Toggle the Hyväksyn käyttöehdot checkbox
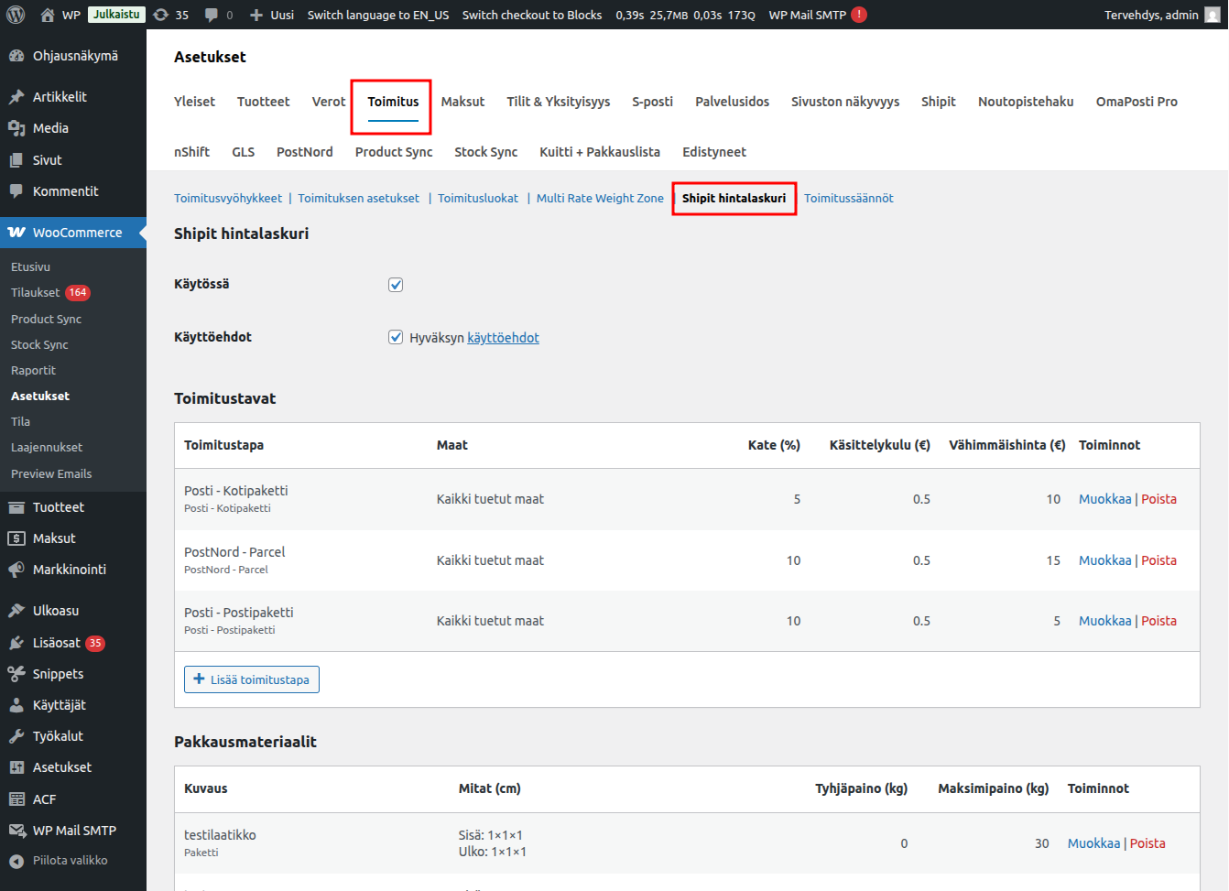This screenshot has height=891, width=1229. point(396,337)
